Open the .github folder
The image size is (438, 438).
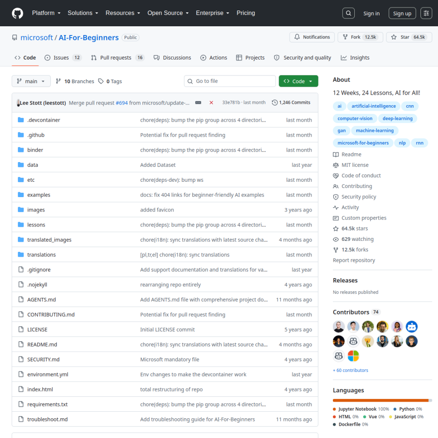[x=36, y=135]
